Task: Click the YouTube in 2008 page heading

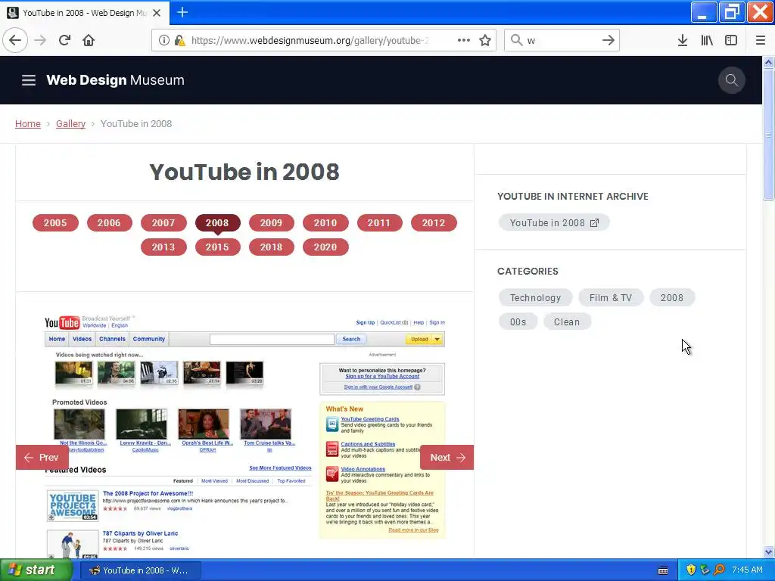Action: pyautogui.click(x=244, y=172)
